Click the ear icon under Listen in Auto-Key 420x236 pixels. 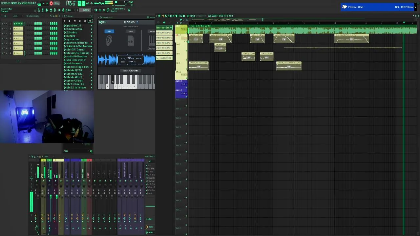click(x=109, y=41)
